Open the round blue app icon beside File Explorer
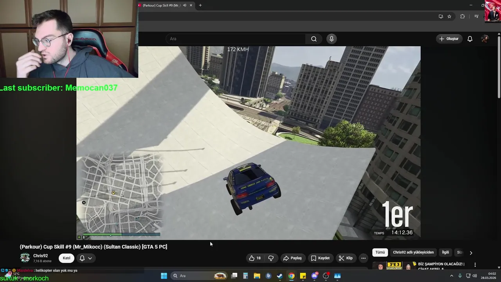Viewport: 501px width, 282px height. 269,276
